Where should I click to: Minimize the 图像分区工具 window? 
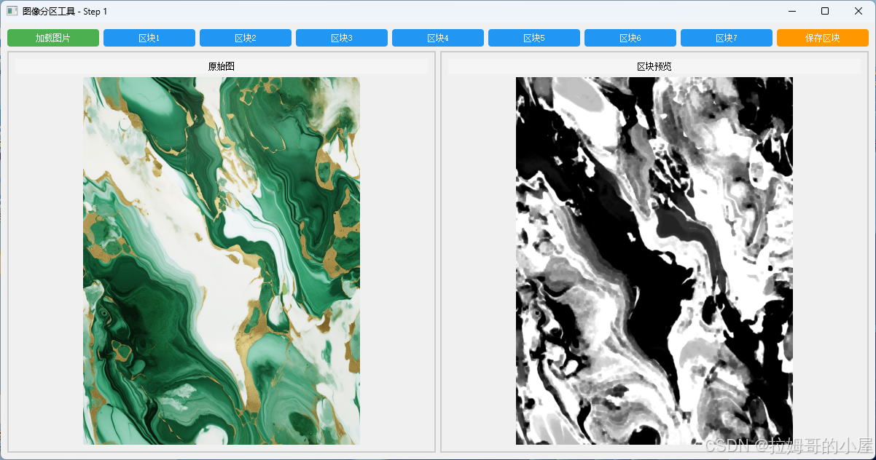791,11
